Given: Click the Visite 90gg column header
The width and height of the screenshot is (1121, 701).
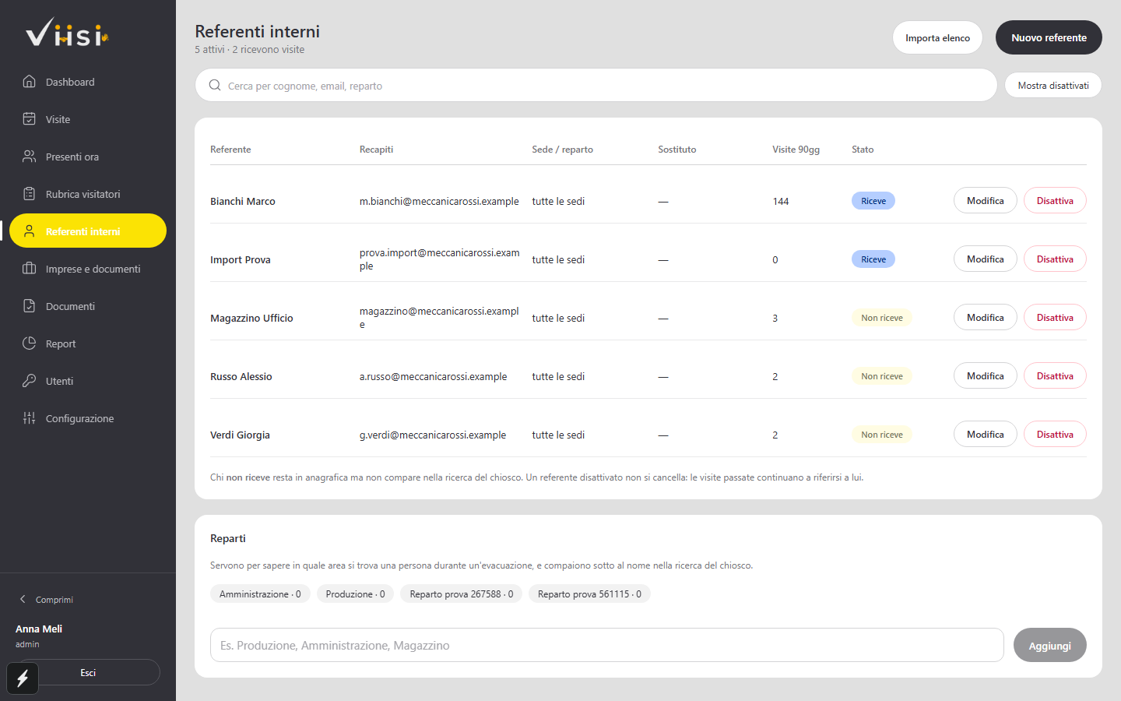Looking at the screenshot, I should click(x=796, y=150).
